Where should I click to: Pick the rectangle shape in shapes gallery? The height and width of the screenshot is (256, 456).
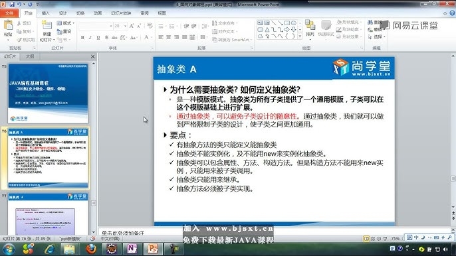tap(287, 23)
